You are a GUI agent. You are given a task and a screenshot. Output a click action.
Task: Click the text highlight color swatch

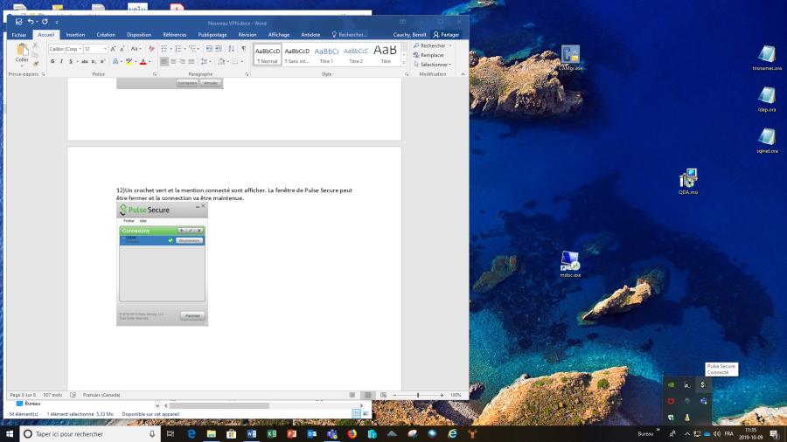coord(129,62)
